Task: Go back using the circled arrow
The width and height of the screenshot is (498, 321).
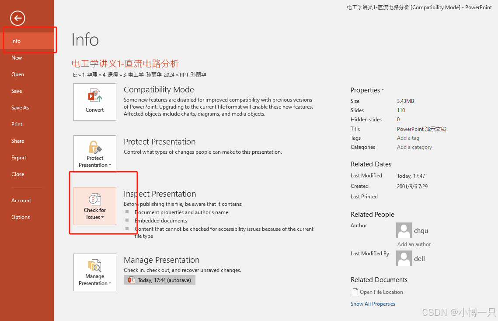Action: 17,18
